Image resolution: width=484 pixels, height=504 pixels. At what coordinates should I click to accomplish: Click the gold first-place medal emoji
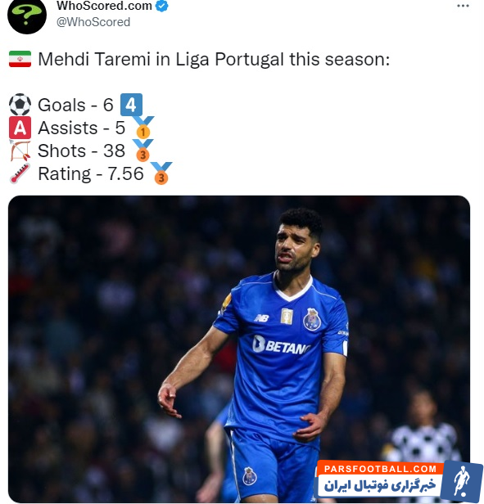pos(143,128)
